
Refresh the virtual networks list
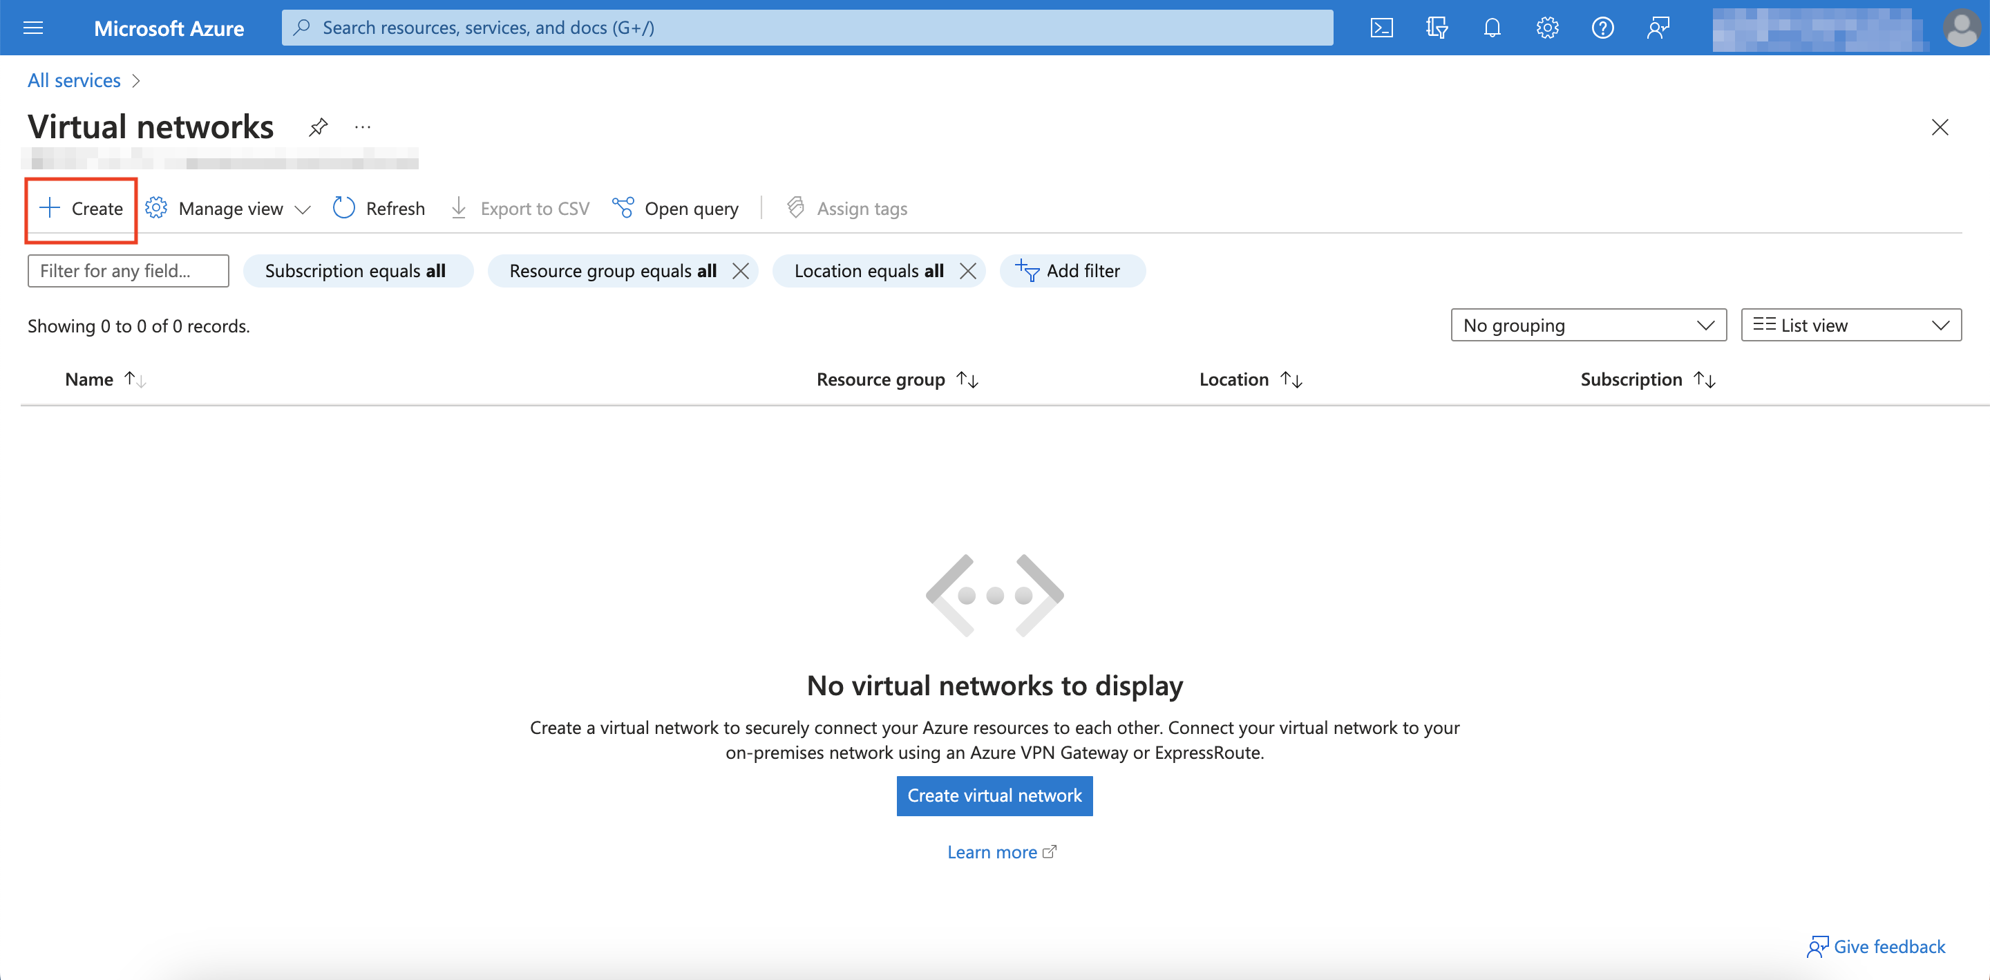379,208
